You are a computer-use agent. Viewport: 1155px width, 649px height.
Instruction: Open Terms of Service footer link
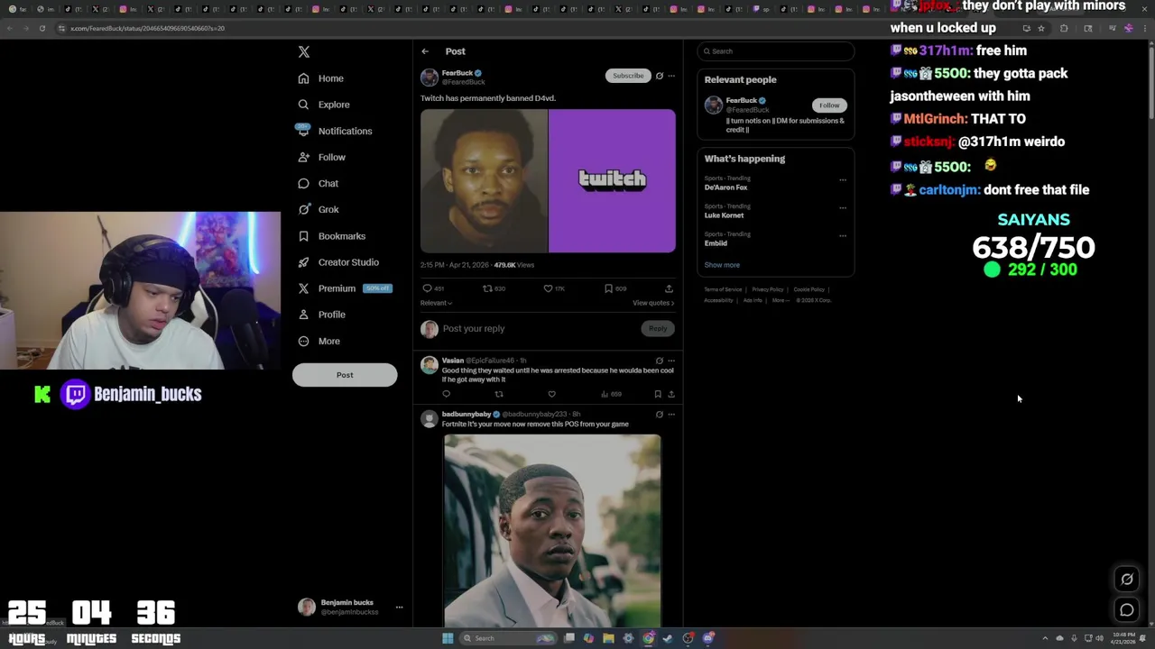[723, 289]
